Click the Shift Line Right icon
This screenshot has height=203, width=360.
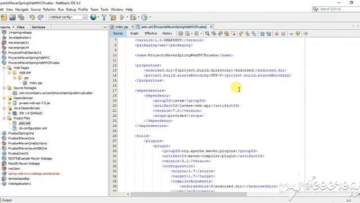tap(269, 34)
